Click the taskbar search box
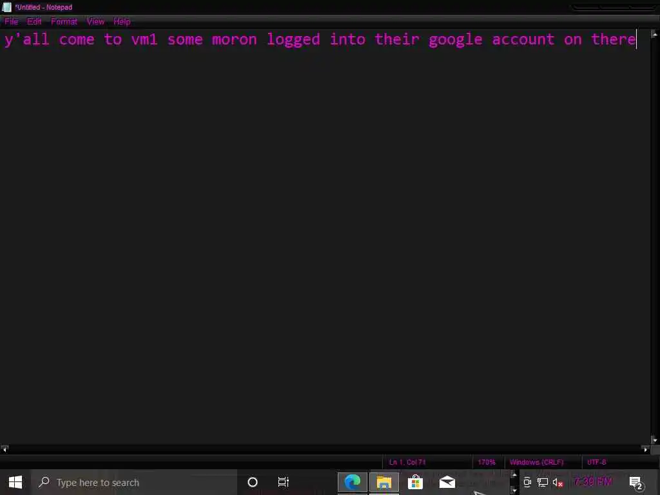The width and height of the screenshot is (660, 495). 134,482
